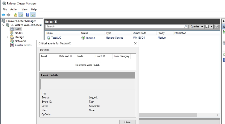Open the Help menu
Screen dimensions: 225x124
[34, 9]
